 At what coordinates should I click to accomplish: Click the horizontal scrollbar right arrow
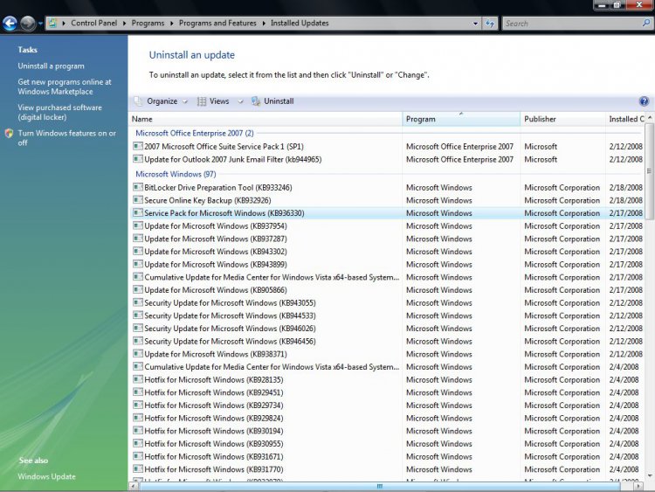tap(638, 486)
